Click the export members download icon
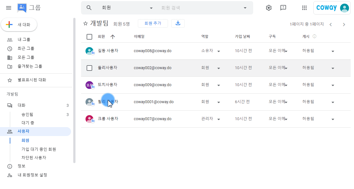 (x=178, y=23)
